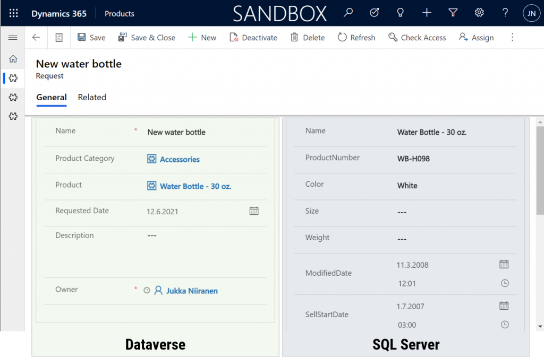Click the ProductNumber value WB-H098
Image resolution: width=544 pixels, height=358 pixels.
[413, 159]
